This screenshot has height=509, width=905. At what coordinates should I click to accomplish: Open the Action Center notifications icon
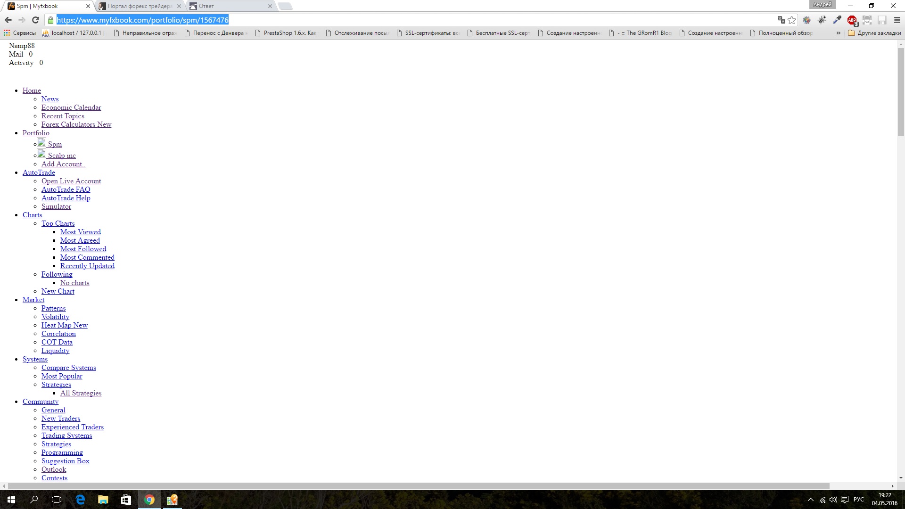845,500
